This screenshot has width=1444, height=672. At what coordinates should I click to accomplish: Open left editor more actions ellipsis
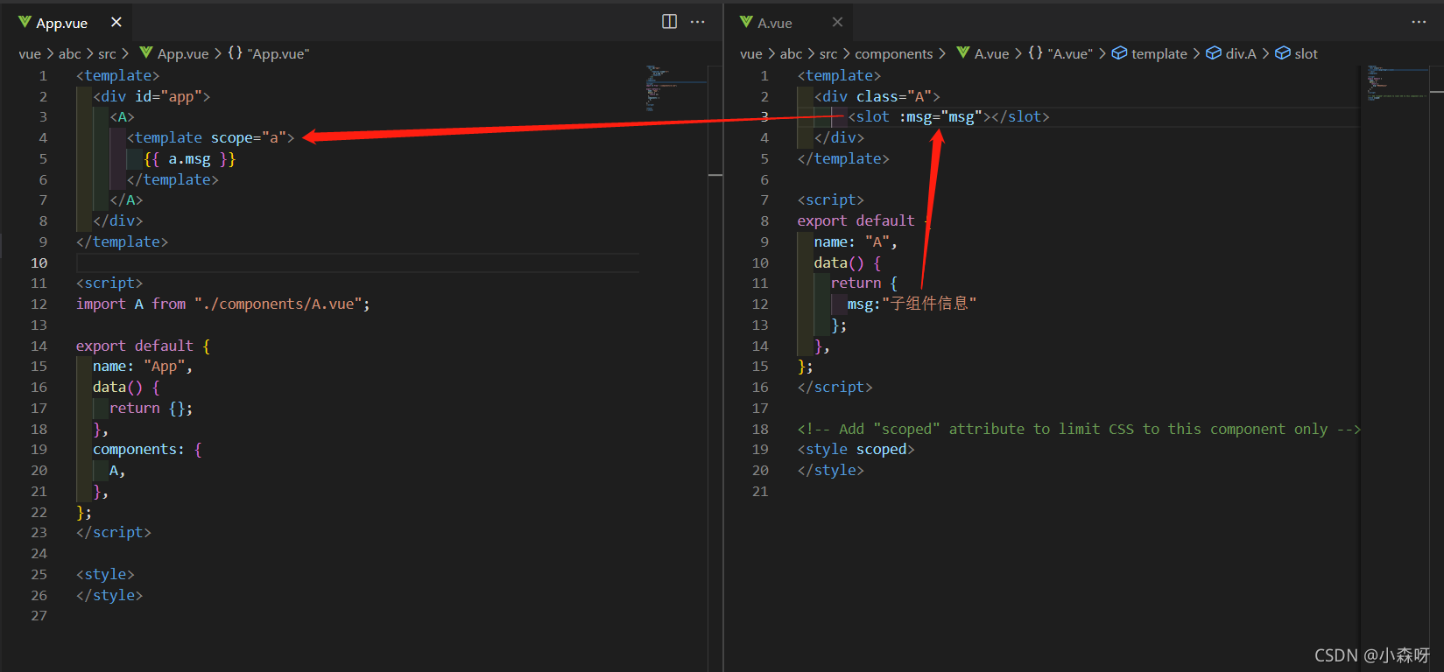click(698, 22)
